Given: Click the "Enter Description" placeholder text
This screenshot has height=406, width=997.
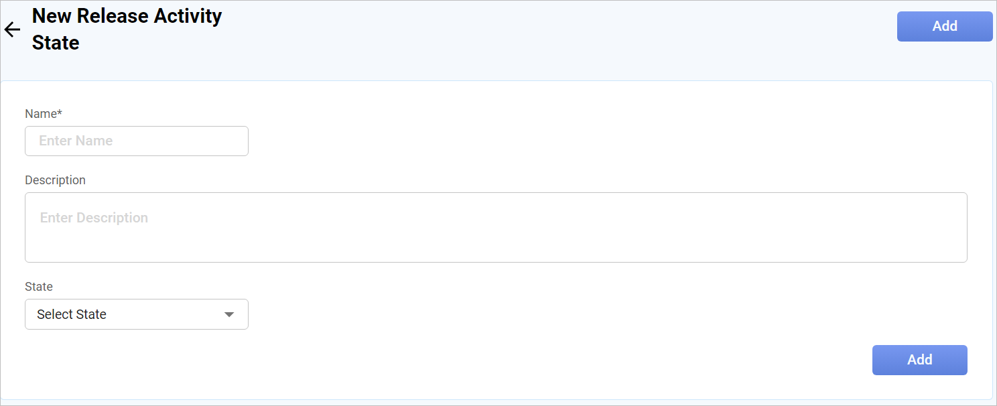Looking at the screenshot, I should [94, 218].
